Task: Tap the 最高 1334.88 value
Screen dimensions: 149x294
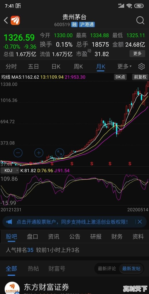Action: point(100,35)
